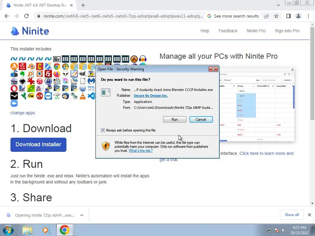Screen dimensions: 315x236
Task: Click the iTunes music note icon
Action: point(40,81)
